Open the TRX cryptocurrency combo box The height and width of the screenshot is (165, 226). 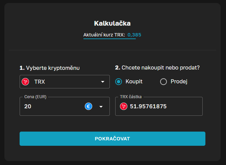64,82
